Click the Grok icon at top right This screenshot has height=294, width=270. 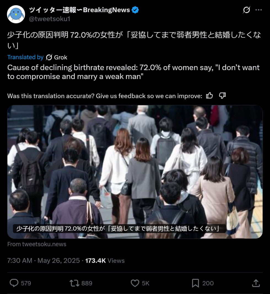[246, 10]
